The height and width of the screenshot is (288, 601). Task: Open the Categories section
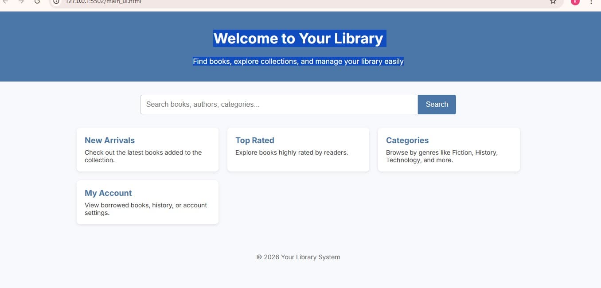click(407, 140)
